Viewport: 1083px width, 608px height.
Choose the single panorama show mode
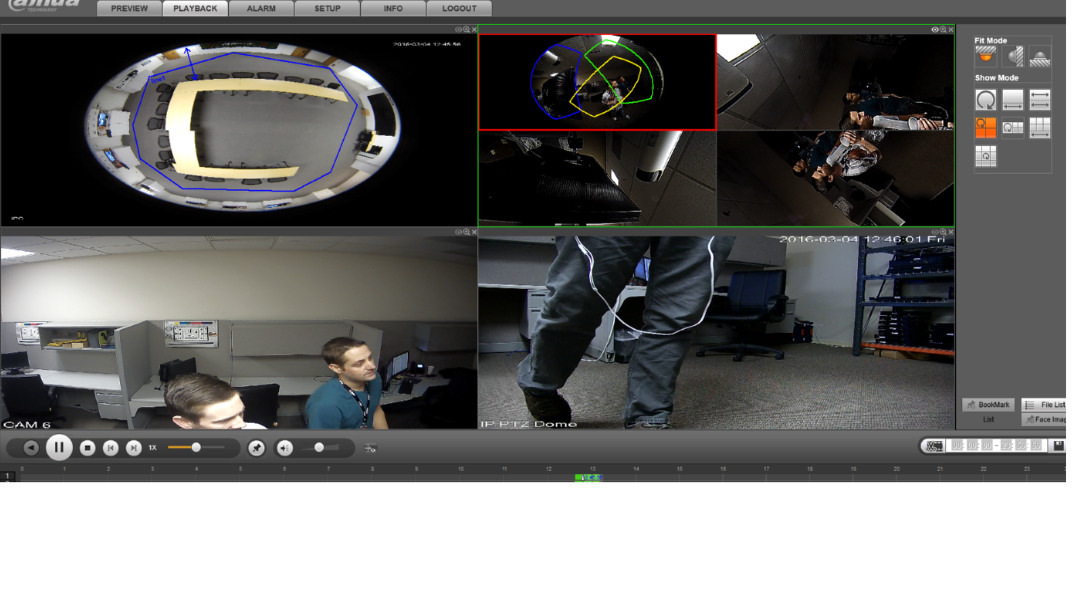coord(1013,100)
